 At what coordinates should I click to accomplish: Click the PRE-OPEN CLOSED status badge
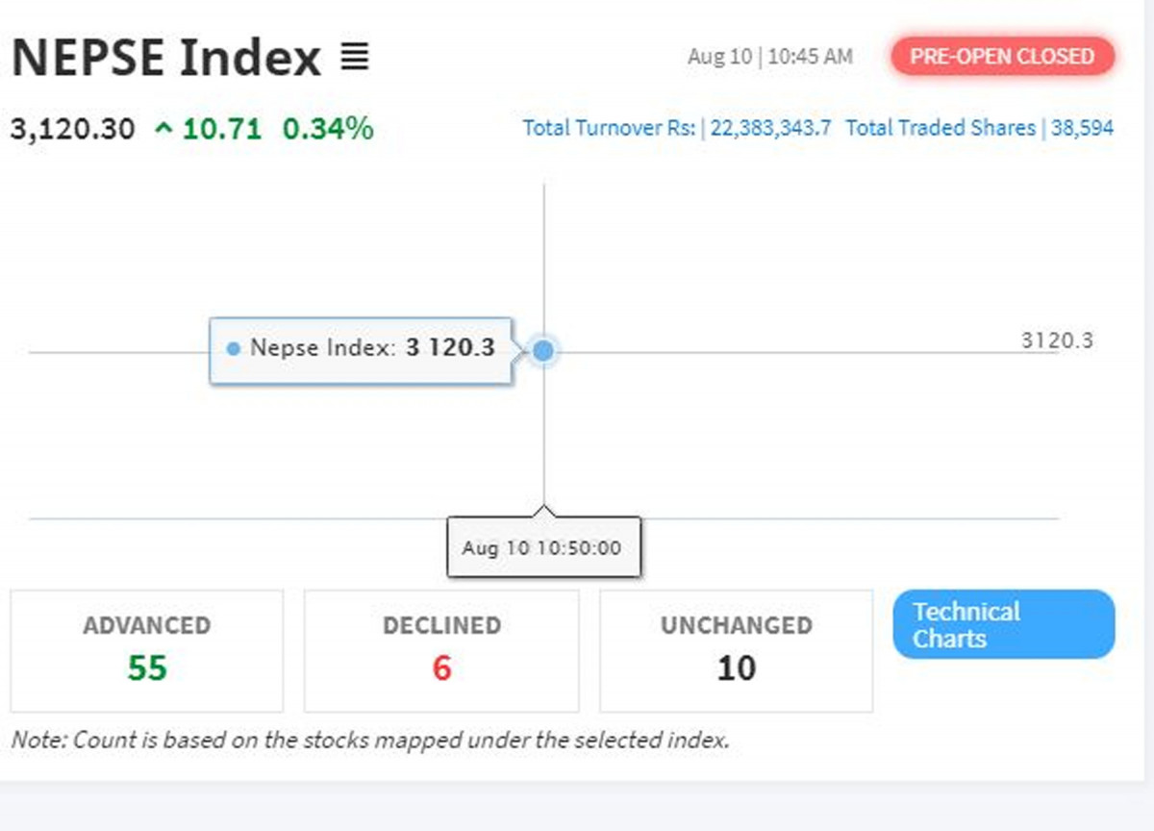click(x=1002, y=56)
